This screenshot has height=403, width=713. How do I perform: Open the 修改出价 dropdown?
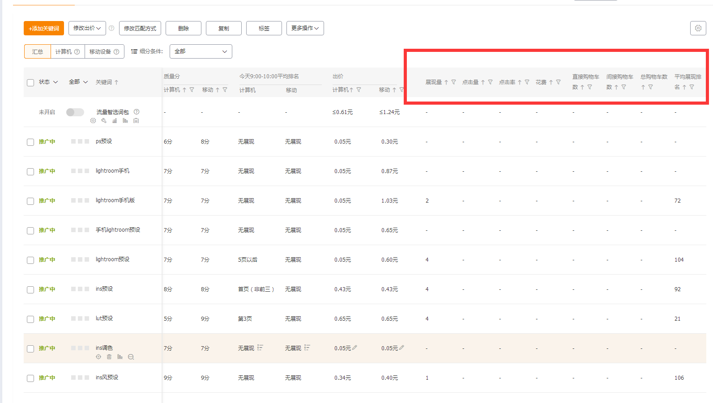[87, 28]
